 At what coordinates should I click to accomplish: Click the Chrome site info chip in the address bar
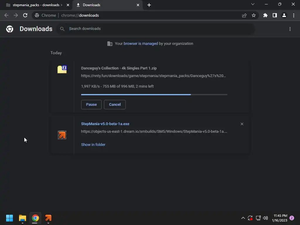click(45, 15)
